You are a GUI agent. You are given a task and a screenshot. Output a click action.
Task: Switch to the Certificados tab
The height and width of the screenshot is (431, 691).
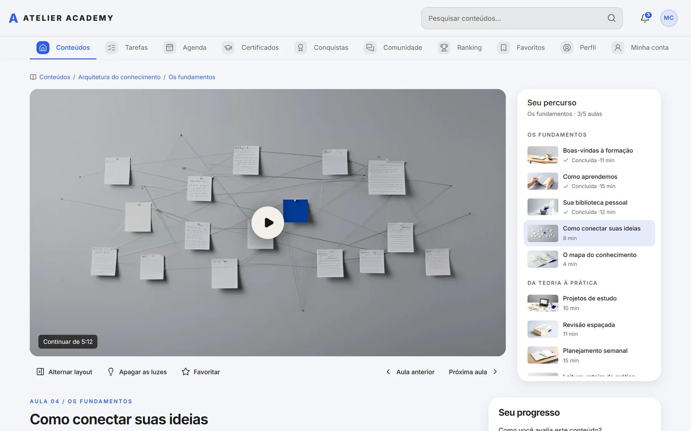point(250,48)
